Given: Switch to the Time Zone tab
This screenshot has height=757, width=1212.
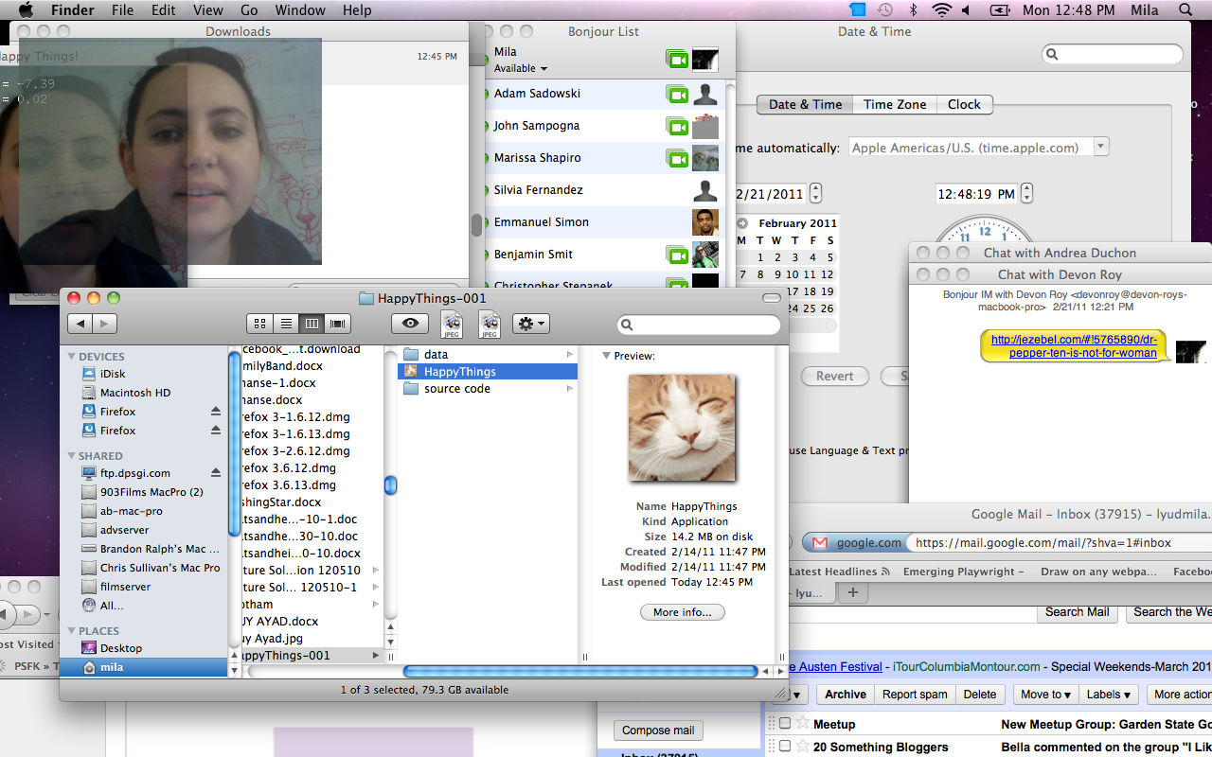Looking at the screenshot, I should pyautogui.click(x=895, y=104).
